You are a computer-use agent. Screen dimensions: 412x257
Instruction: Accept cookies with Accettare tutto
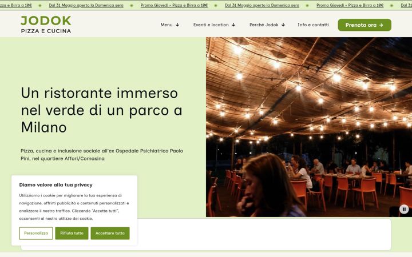(110, 233)
